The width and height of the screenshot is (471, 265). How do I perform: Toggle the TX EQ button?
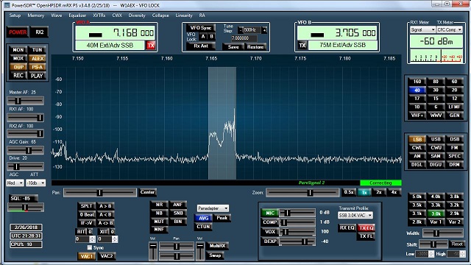pyautogui.click(x=366, y=227)
